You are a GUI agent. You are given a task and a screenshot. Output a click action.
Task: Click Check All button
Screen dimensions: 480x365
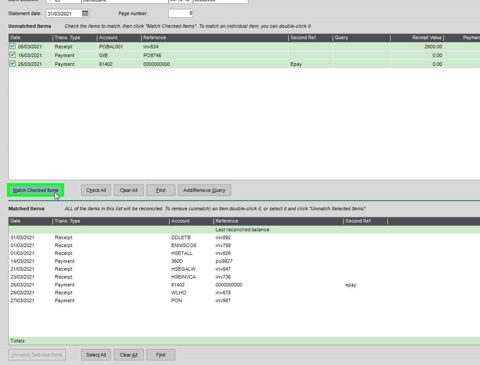(x=96, y=190)
